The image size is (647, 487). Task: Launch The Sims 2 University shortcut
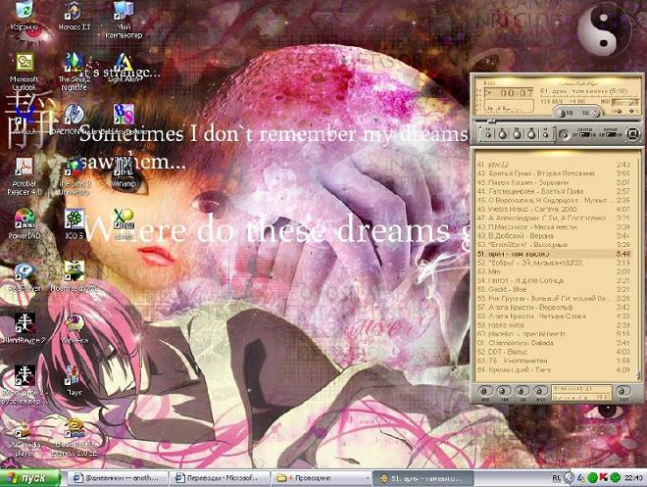74,176
